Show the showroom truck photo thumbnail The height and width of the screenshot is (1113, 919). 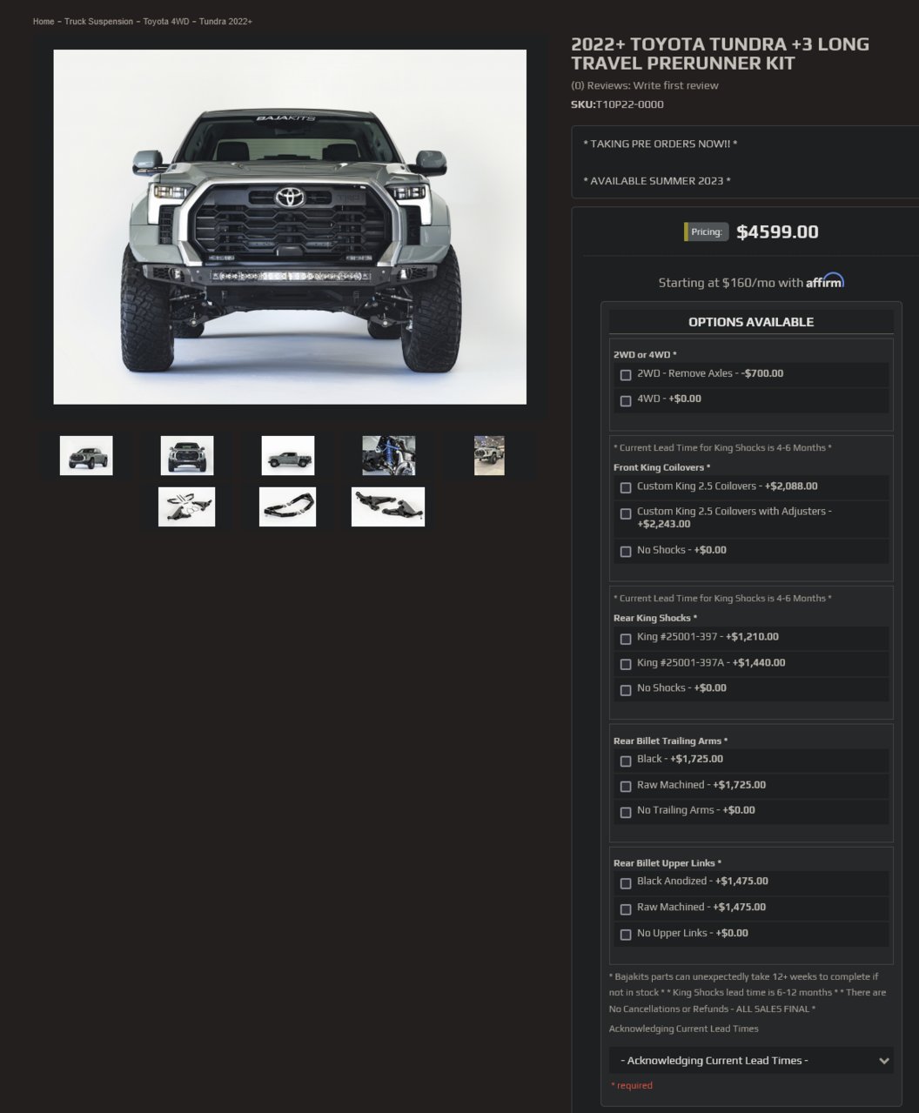[x=489, y=456]
